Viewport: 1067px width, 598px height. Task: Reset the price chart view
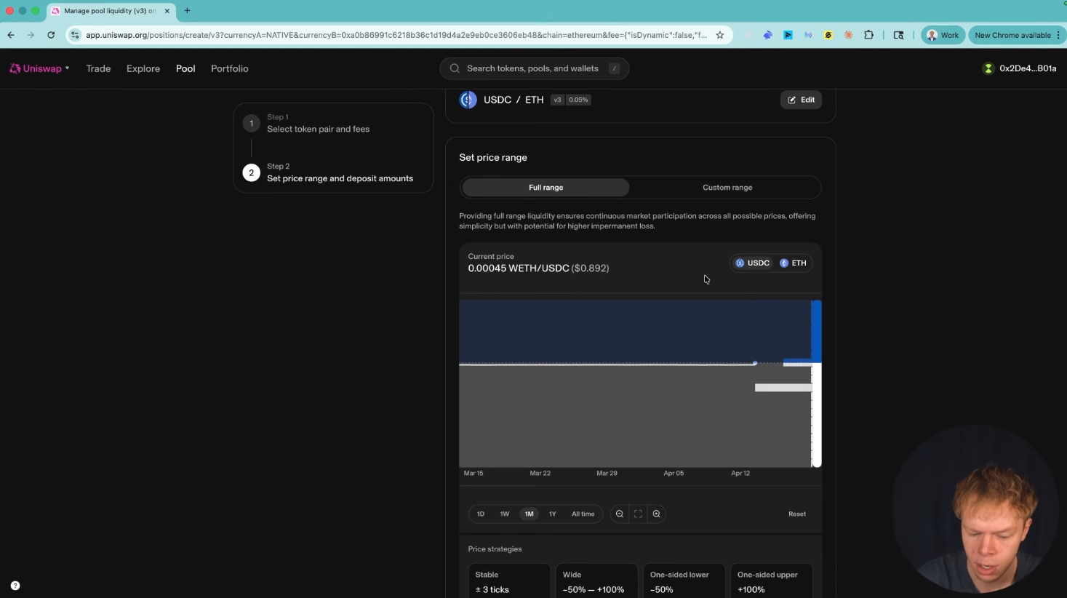click(797, 514)
